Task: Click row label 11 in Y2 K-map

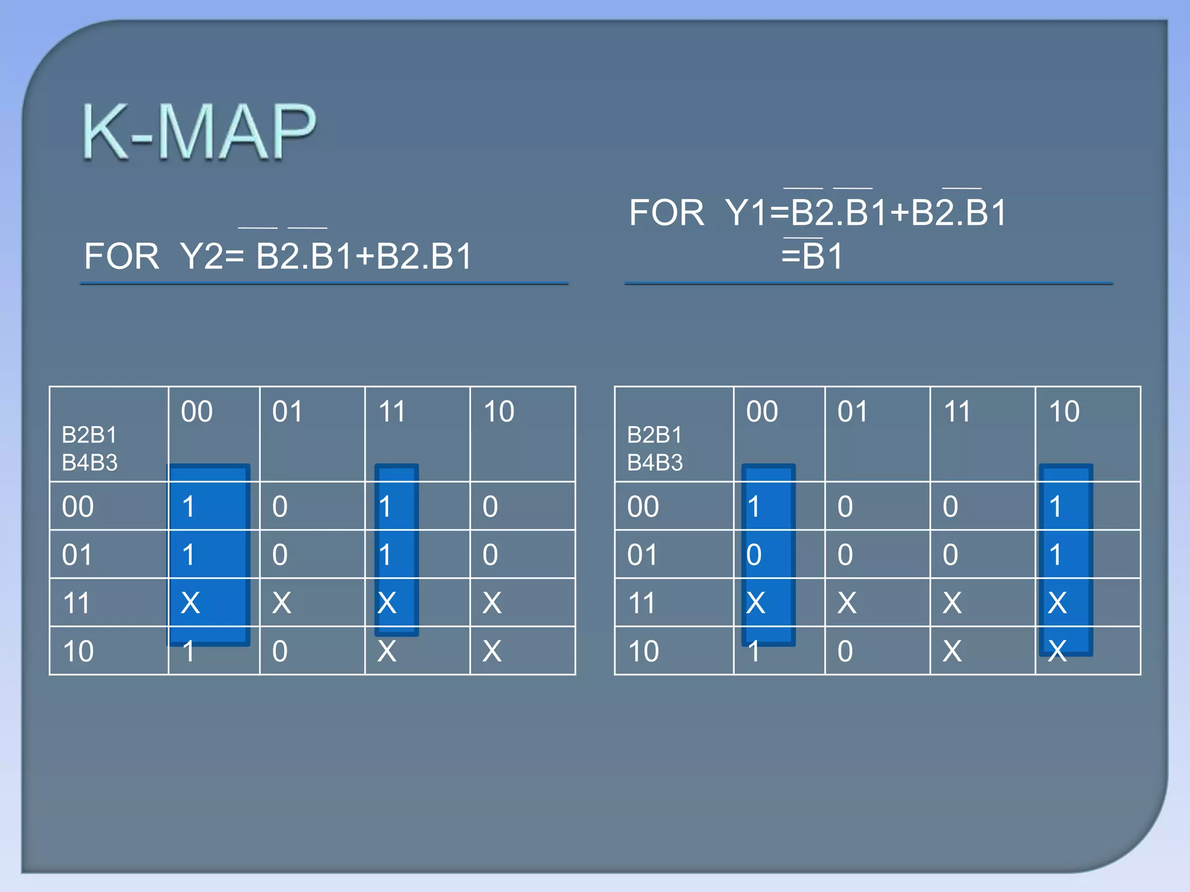Action: pos(109,602)
